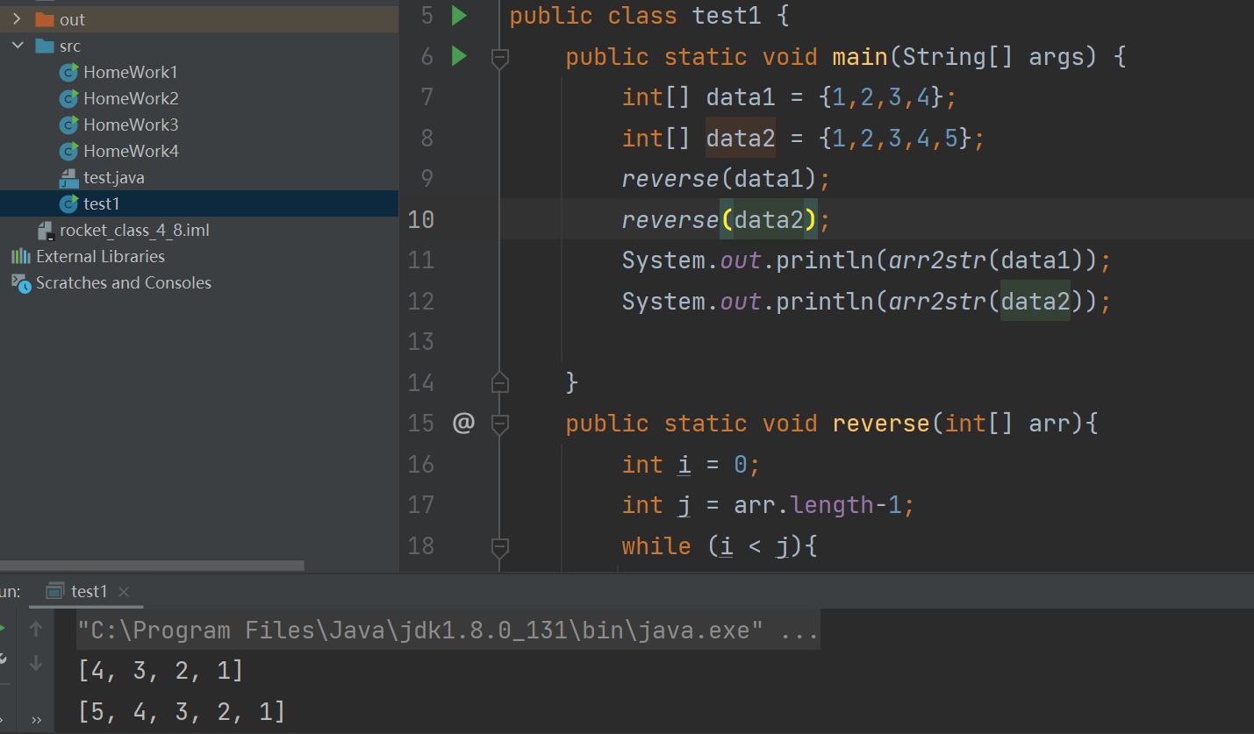Select the src folder label
This screenshot has height=734, width=1254.
70,46
